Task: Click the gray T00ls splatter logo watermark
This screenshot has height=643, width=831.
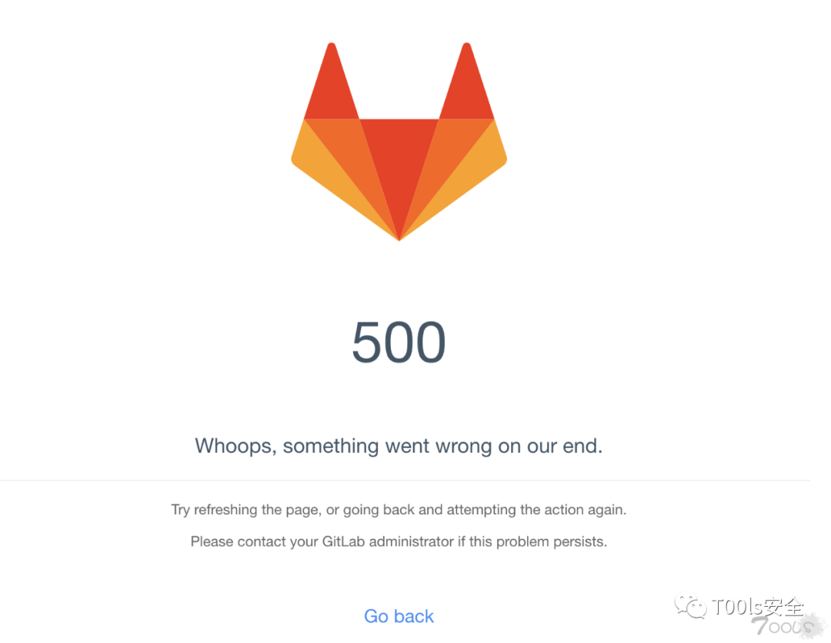Action: pos(789,626)
